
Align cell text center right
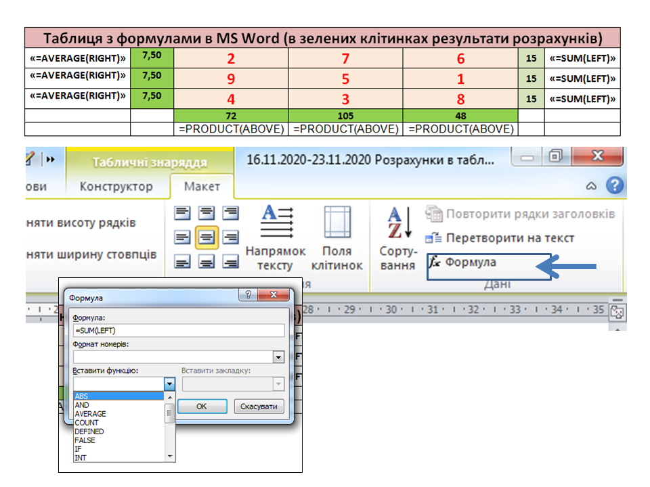point(230,237)
